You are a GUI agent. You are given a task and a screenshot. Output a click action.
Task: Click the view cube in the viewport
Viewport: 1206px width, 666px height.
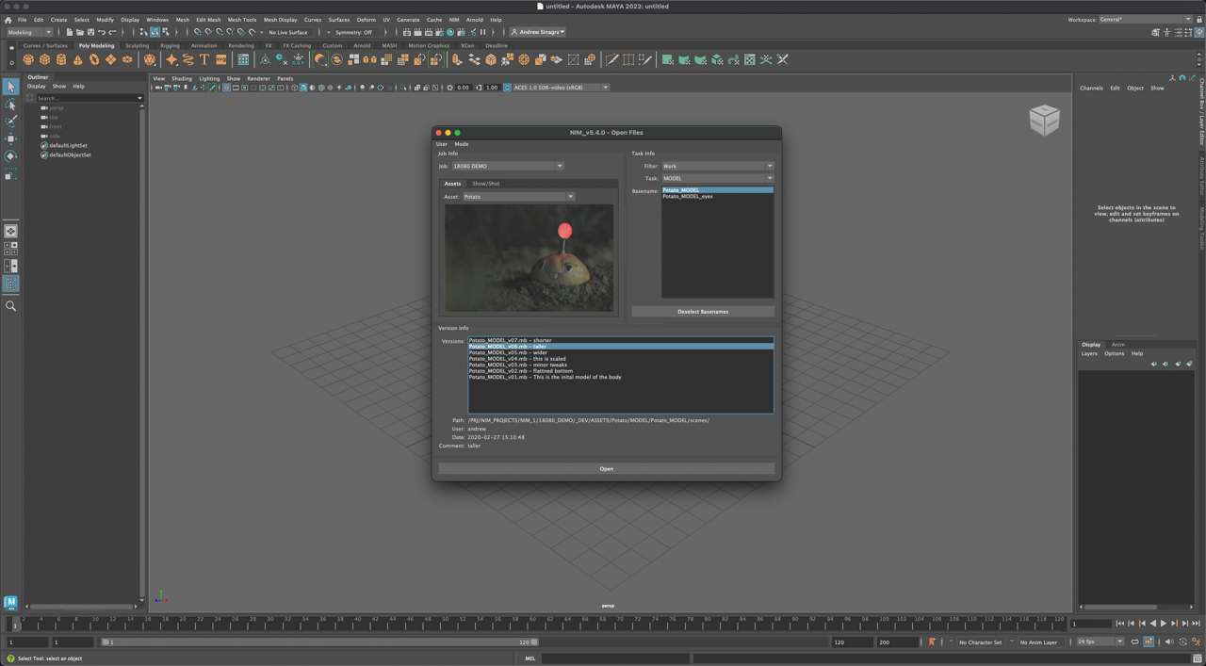click(1044, 120)
